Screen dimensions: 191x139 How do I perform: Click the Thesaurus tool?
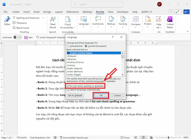click(21, 23)
